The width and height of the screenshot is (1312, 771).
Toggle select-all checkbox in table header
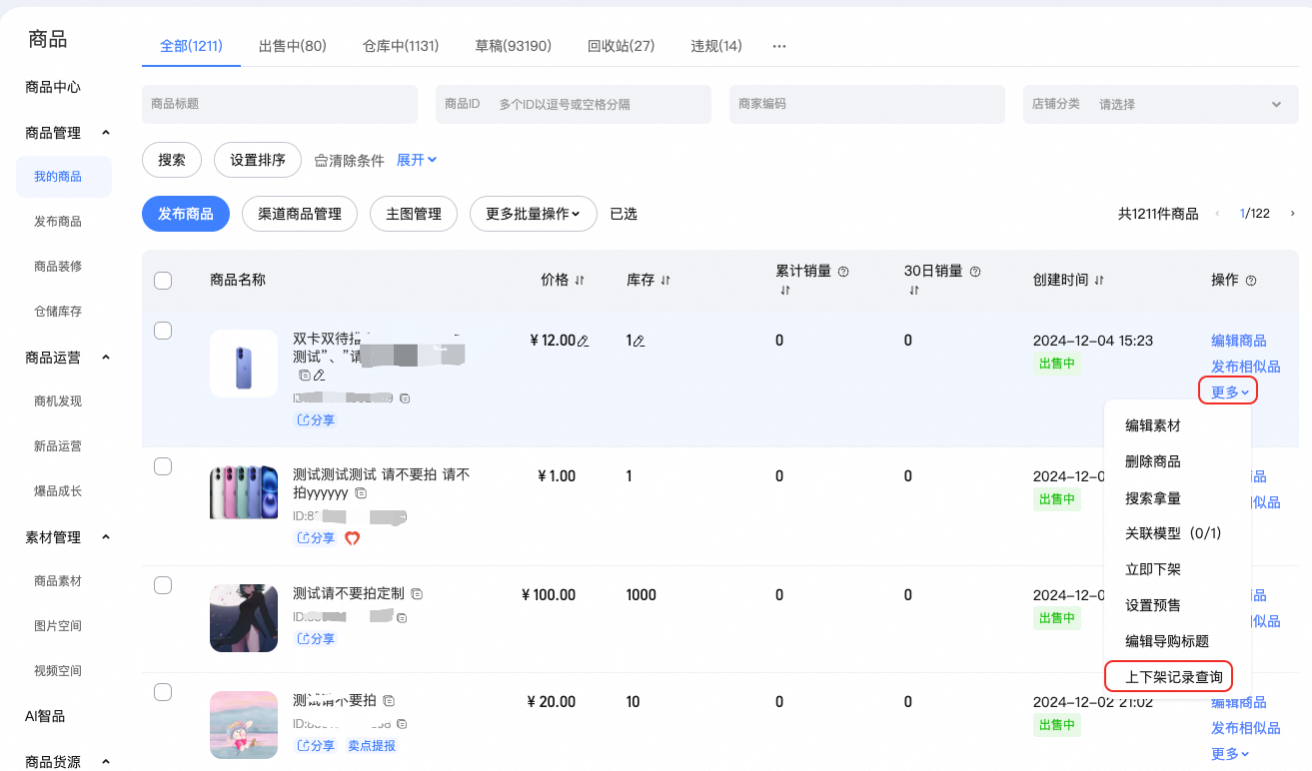click(x=163, y=281)
